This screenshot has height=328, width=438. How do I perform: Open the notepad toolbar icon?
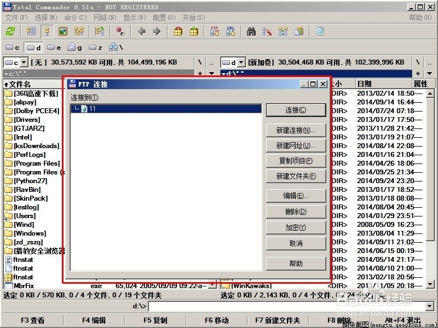pyautogui.click(x=320, y=31)
